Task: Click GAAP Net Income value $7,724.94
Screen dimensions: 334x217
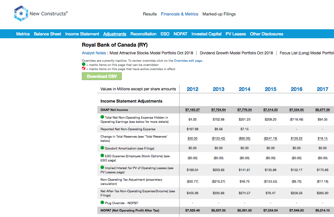Action: pyautogui.click(x=219, y=110)
